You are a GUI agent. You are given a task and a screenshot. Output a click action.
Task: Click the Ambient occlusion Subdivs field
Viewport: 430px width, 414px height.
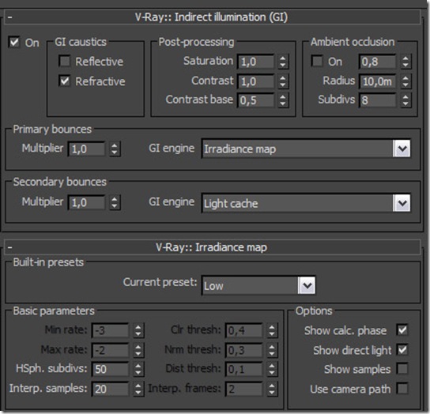(378, 100)
